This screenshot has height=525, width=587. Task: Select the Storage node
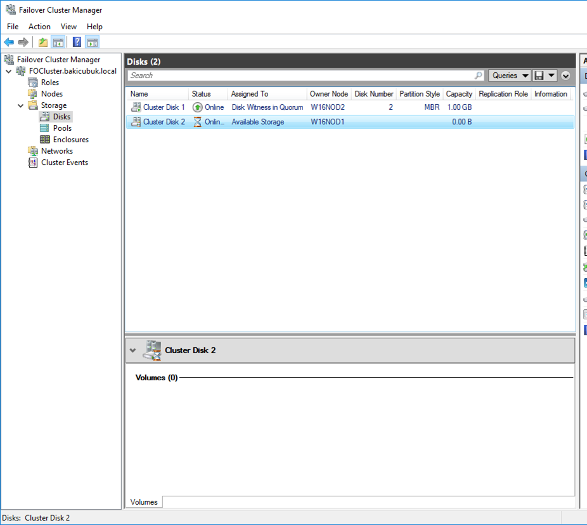53,105
